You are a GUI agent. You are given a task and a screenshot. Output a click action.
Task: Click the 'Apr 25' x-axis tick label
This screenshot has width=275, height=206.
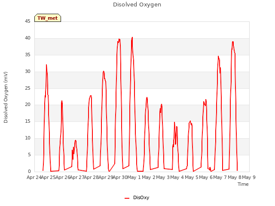(48, 177)
